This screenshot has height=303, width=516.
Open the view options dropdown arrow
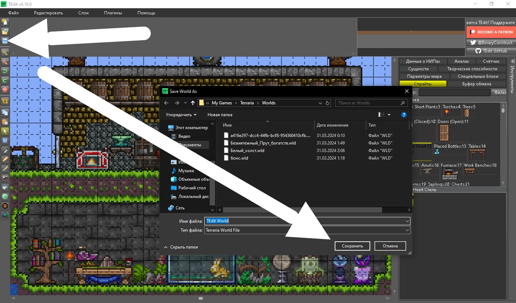(389, 115)
